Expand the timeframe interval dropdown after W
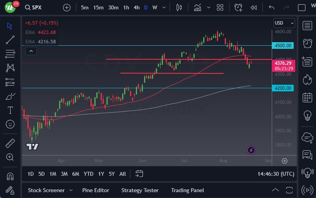The width and height of the screenshot is (316, 198). click(164, 7)
